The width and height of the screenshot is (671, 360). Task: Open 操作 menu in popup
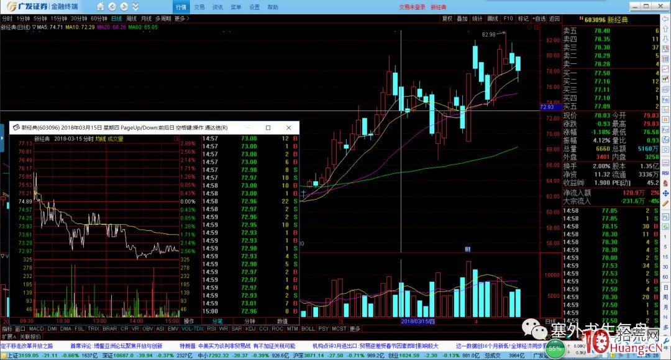pos(189,321)
